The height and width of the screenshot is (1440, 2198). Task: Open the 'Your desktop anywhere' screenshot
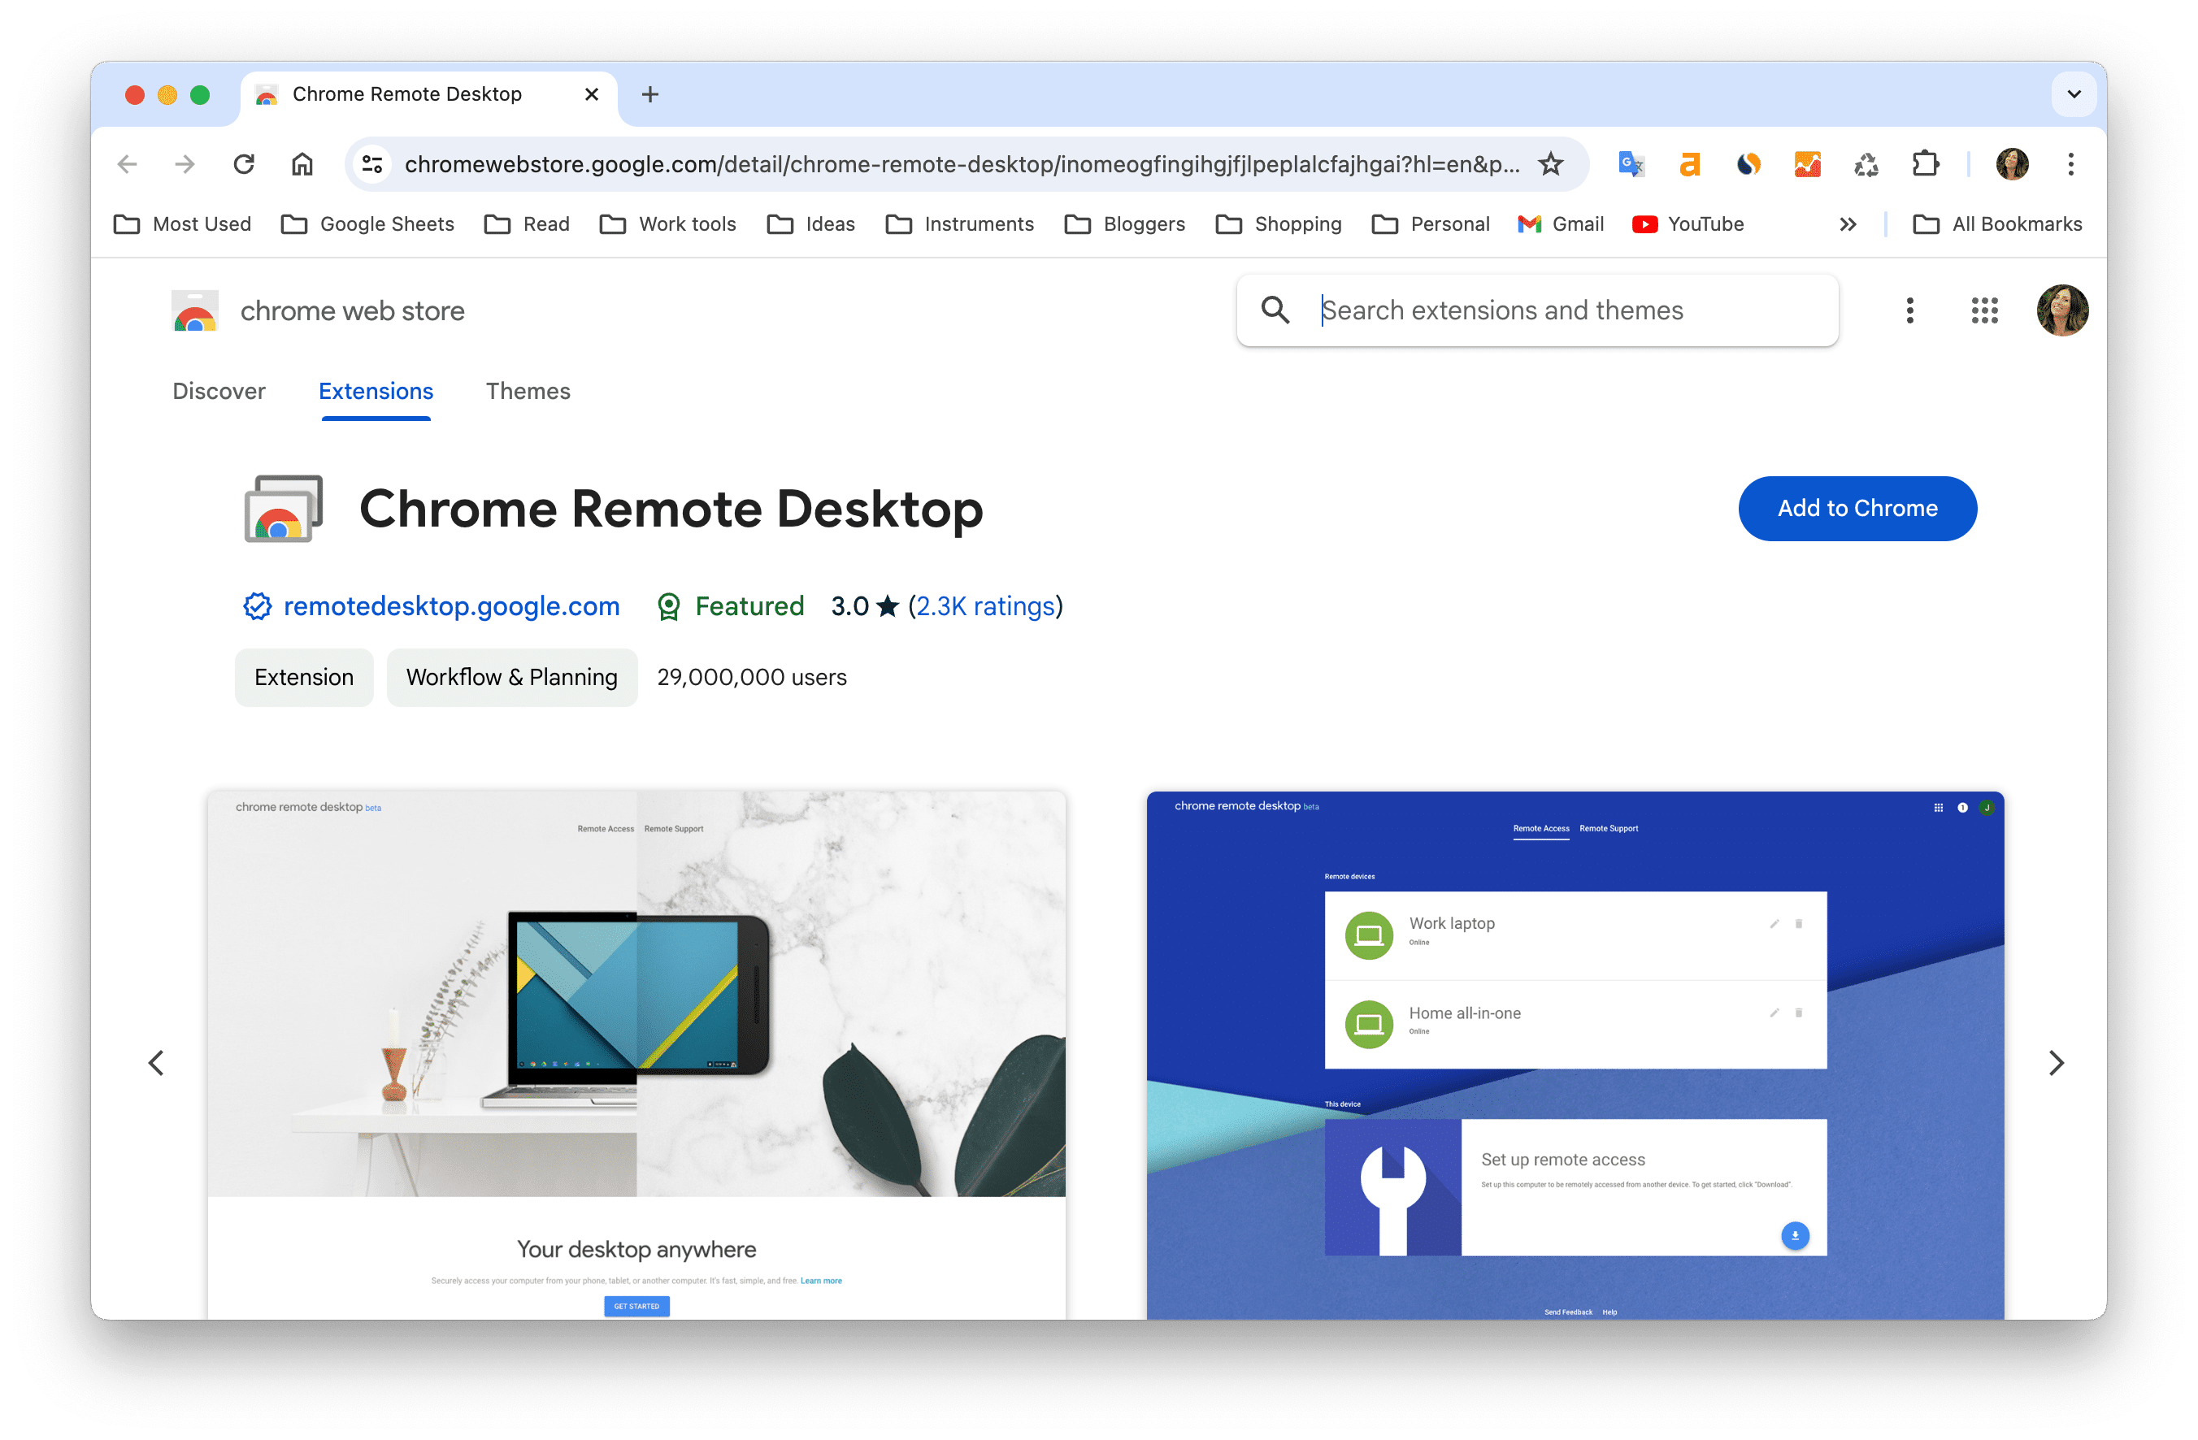(x=636, y=1055)
